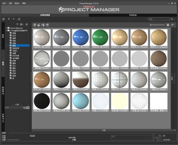This screenshot has height=145, width=178.
Task: Go forward with the right arrow
Action: [14, 19]
